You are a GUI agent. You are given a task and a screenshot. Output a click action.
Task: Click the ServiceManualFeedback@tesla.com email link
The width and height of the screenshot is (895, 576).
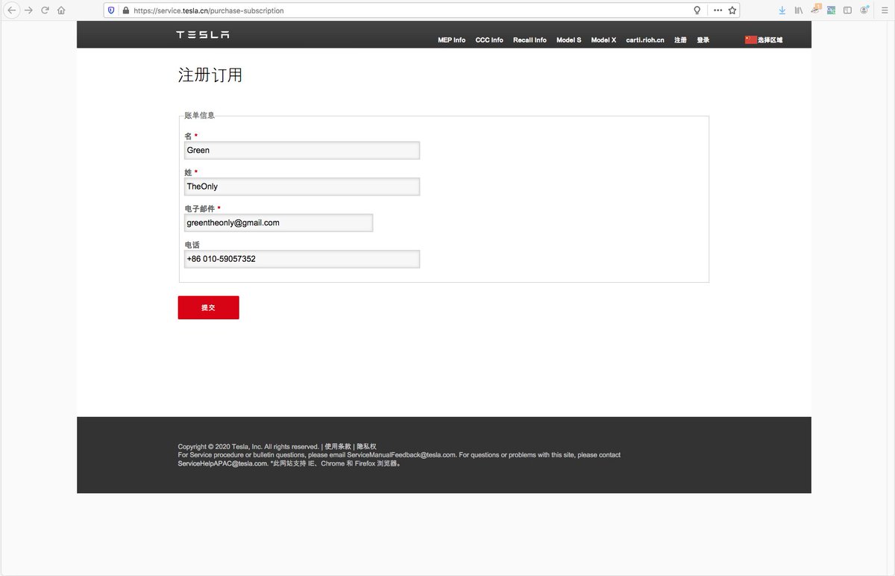(401, 454)
